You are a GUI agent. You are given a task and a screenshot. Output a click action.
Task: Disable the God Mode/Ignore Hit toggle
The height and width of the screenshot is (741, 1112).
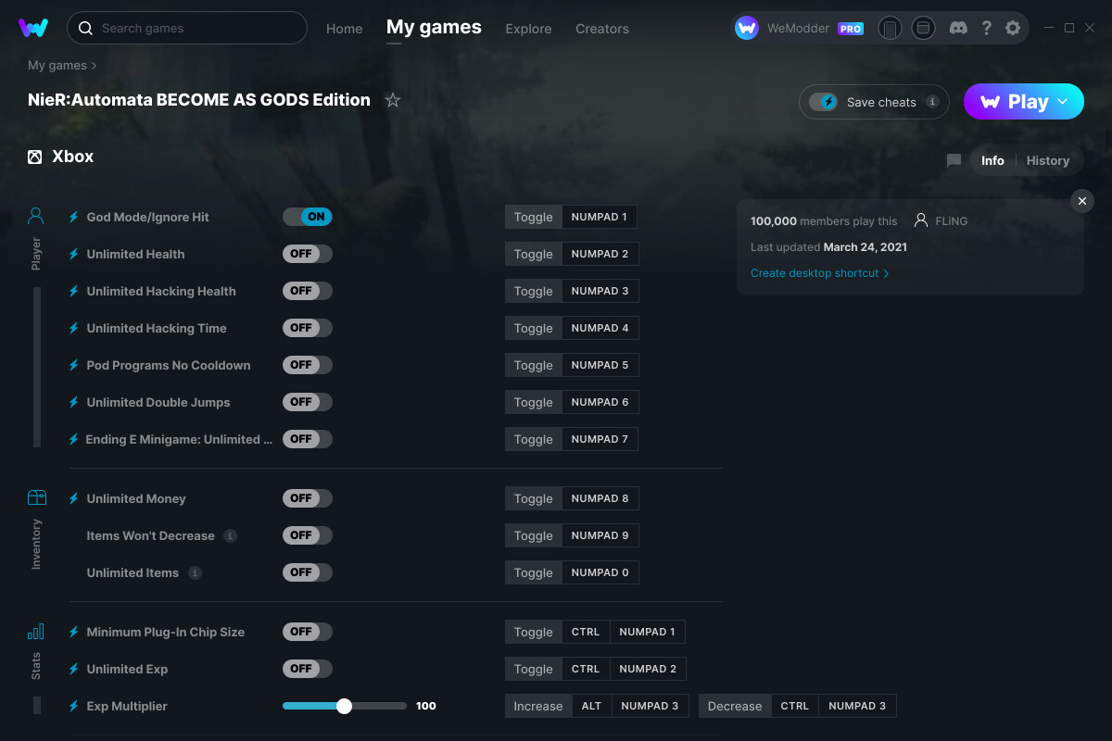pos(308,217)
